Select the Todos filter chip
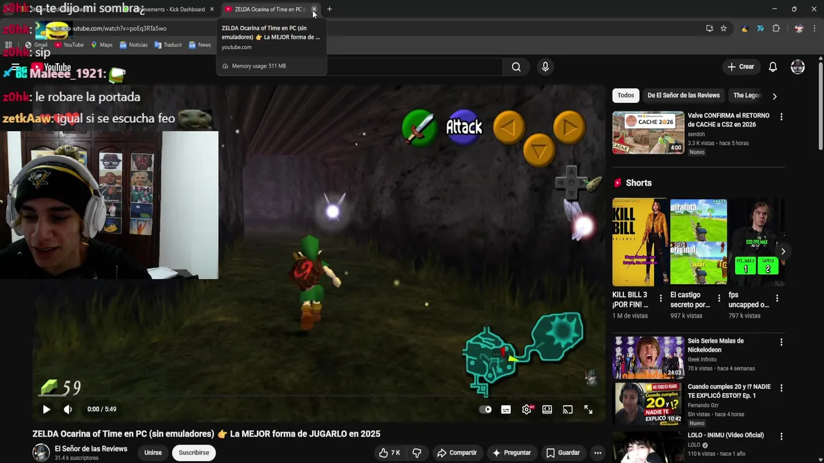824x463 pixels. [x=626, y=95]
